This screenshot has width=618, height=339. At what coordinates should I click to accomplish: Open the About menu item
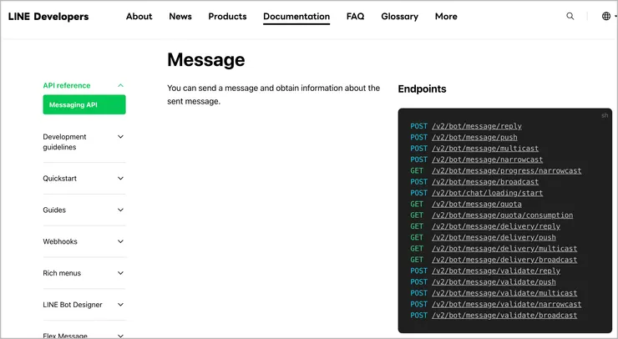pos(139,17)
